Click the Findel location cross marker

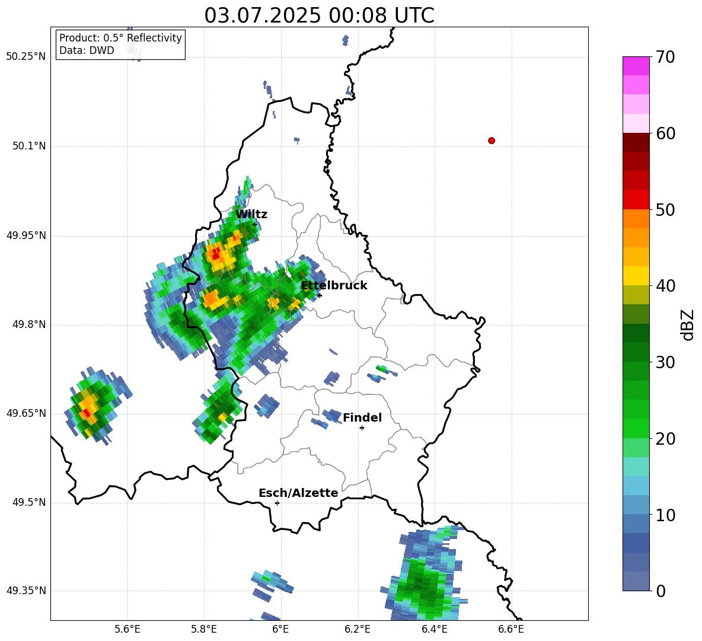click(362, 428)
